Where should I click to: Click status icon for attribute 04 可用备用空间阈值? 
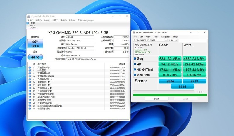(30, 76)
